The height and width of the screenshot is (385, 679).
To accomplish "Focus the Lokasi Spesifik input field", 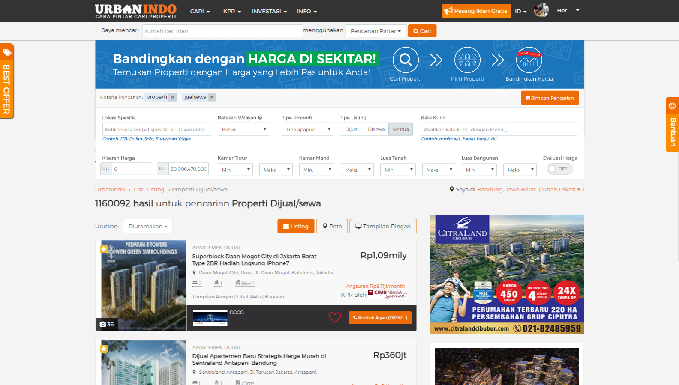I will click(157, 129).
